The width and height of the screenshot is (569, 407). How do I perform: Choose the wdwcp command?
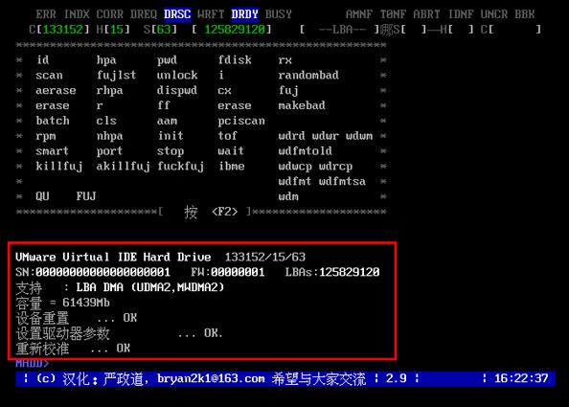coord(295,167)
